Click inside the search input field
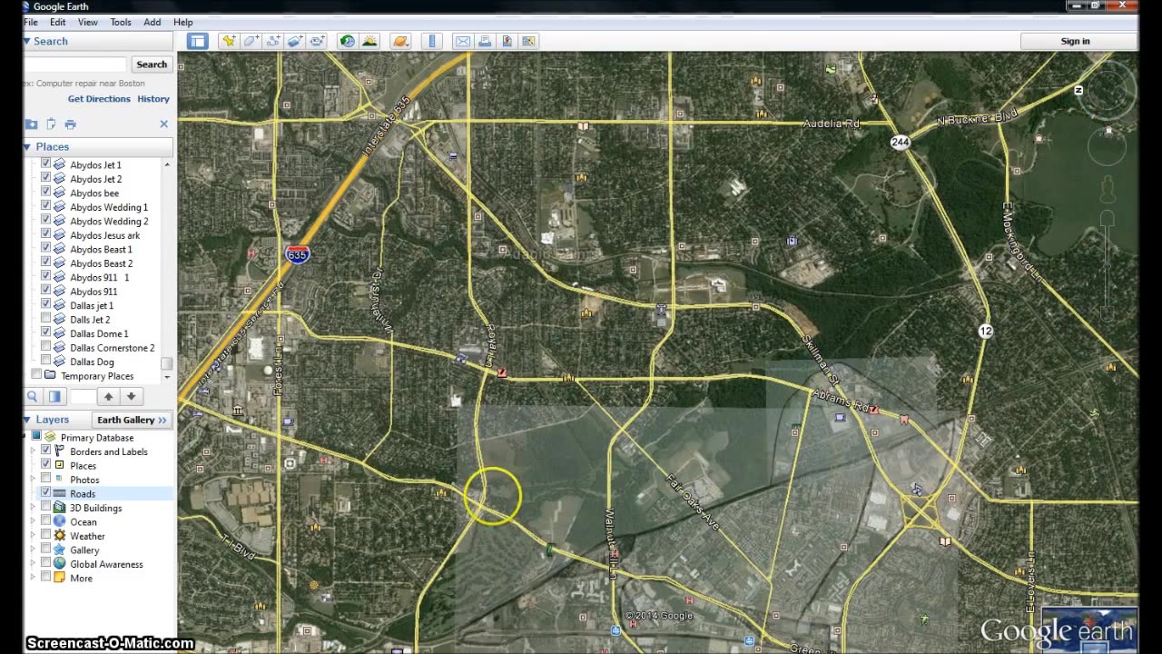1162x654 pixels. pos(75,64)
